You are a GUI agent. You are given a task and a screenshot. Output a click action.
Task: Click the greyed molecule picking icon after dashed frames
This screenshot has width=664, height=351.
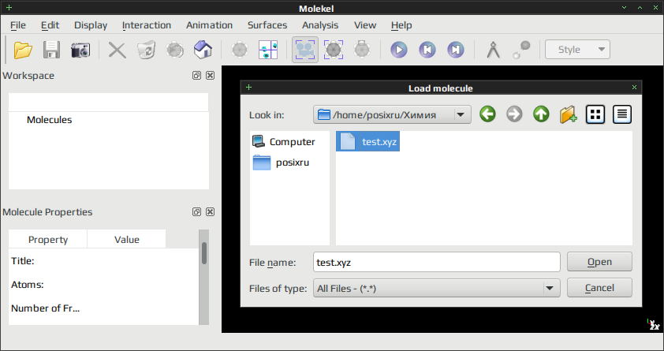coord(362,50)
